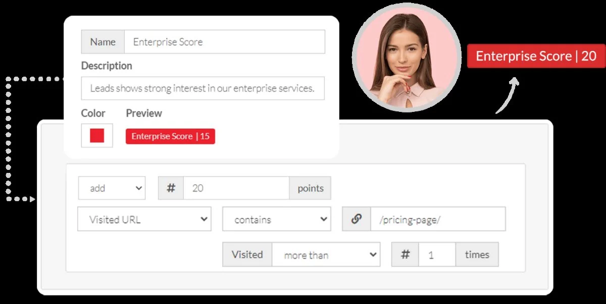This screenshot has width=606, height=304.
Task: Open the more than comparison dropdown
Action: coord(326,255)
